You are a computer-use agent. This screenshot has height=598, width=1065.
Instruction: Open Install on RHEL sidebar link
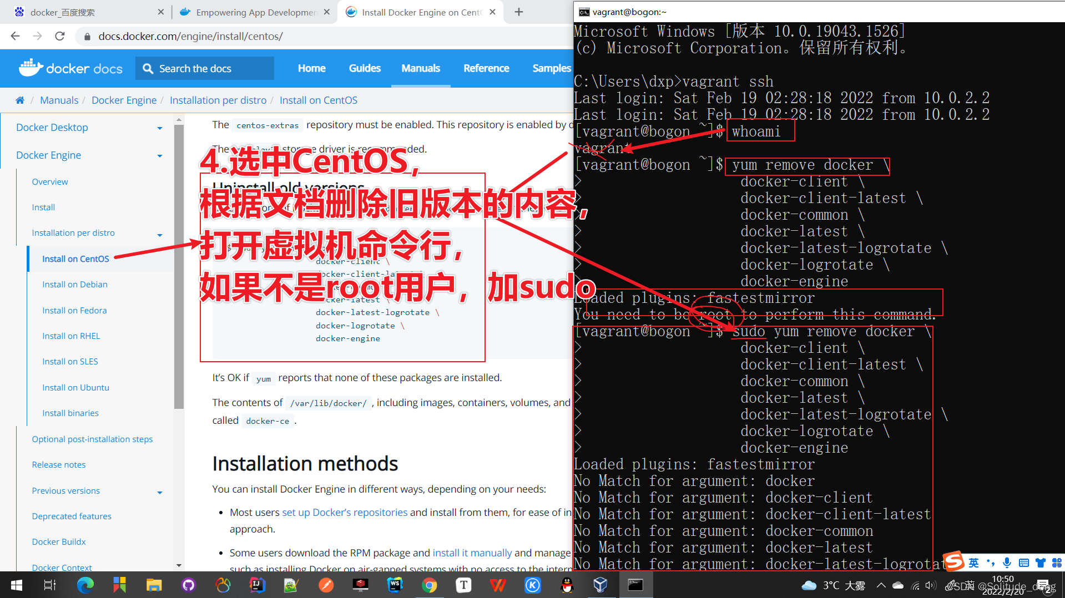71,336
